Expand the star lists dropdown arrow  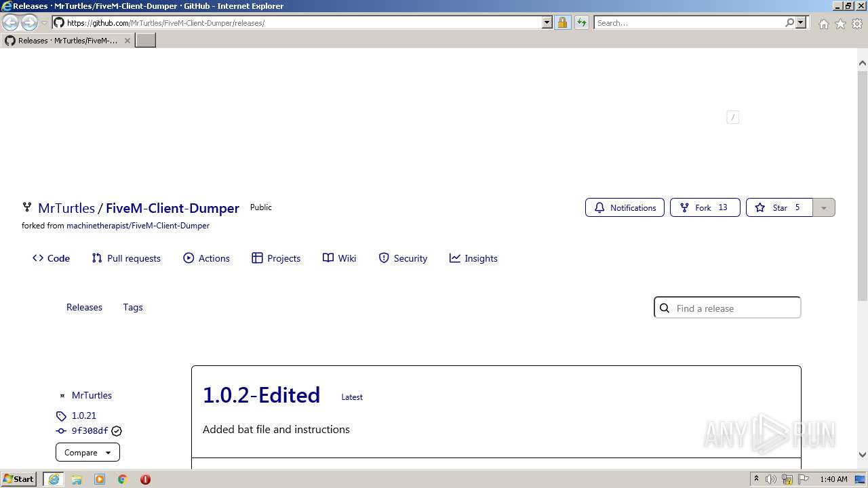click(824, 207)
